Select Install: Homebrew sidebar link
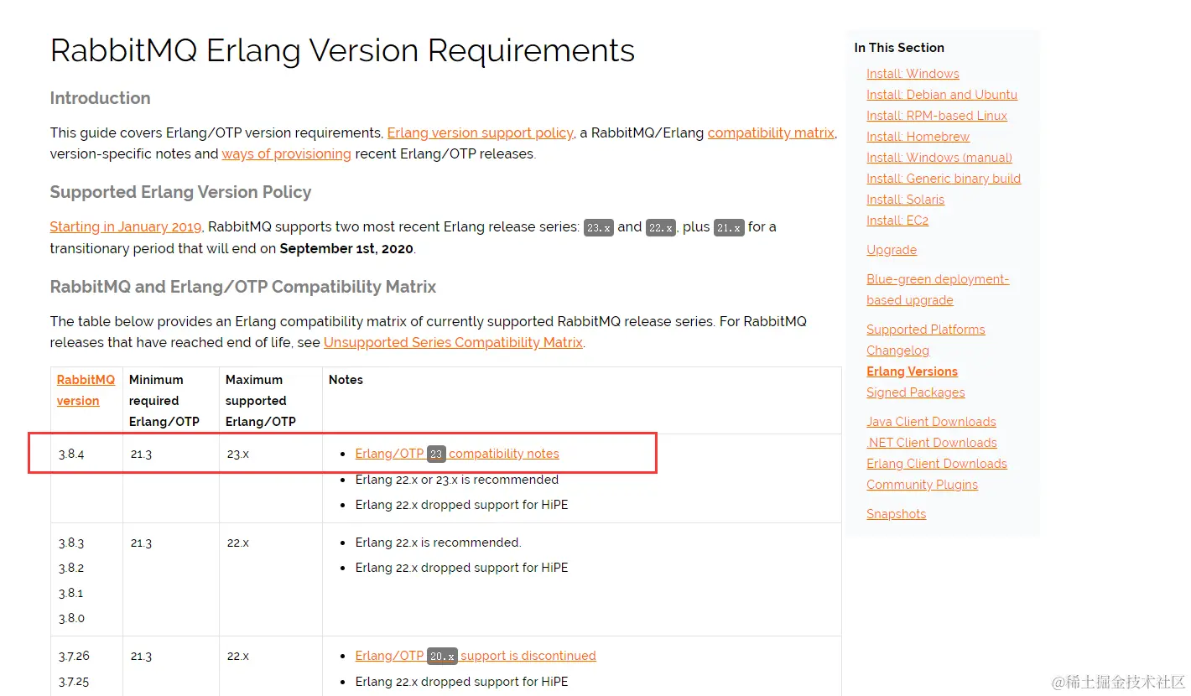Viewport: 1191px width, 696px height. tap(918, 137)
